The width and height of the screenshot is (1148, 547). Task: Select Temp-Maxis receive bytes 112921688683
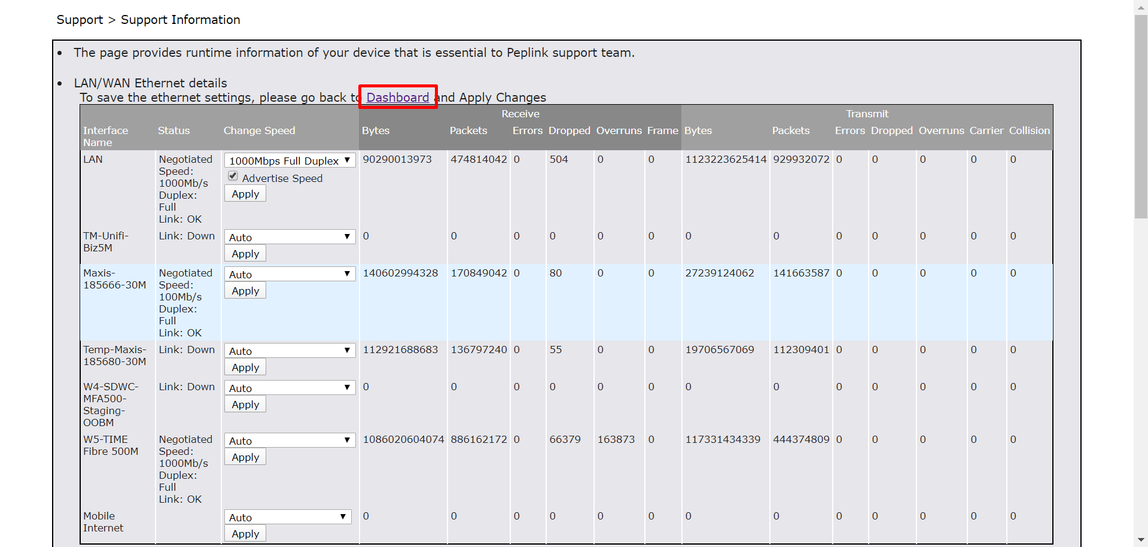[400, 350]
